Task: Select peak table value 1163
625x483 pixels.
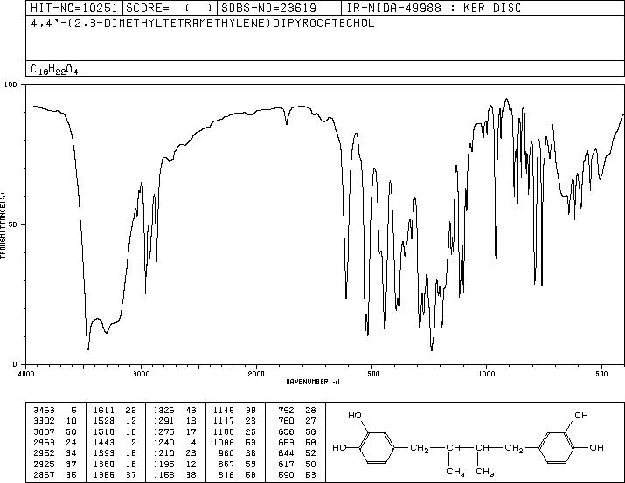Action: click(163, 474)
